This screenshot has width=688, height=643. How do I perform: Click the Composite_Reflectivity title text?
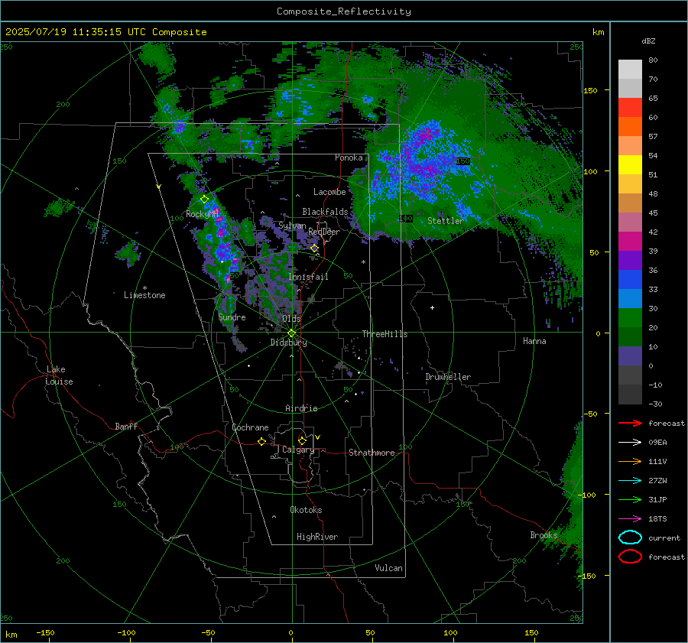click(x=344, y=11)
